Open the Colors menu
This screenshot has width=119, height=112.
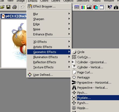pos(44,1)
